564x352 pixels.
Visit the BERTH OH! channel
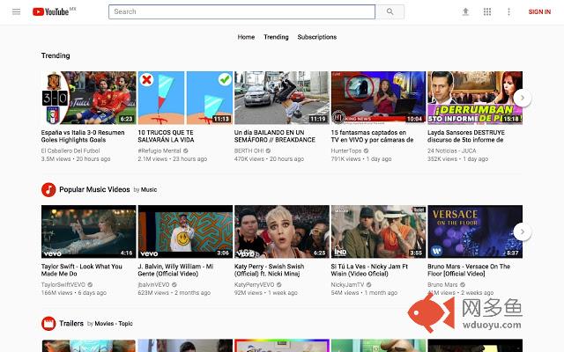(x=249, y=150)
